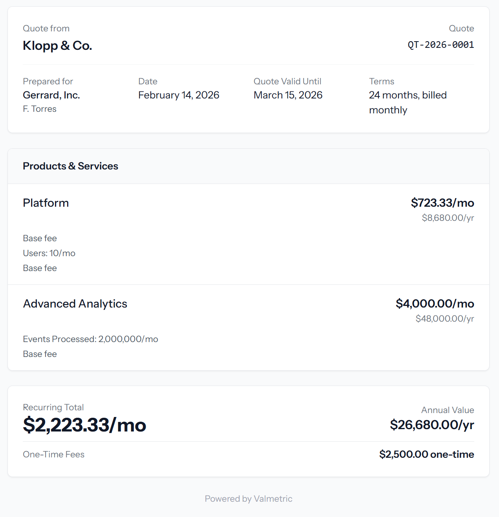Click the $2,500.00 one-time fee
Image resolution: width=499 pixels, height=517 pixels.
tap(426, 454)
